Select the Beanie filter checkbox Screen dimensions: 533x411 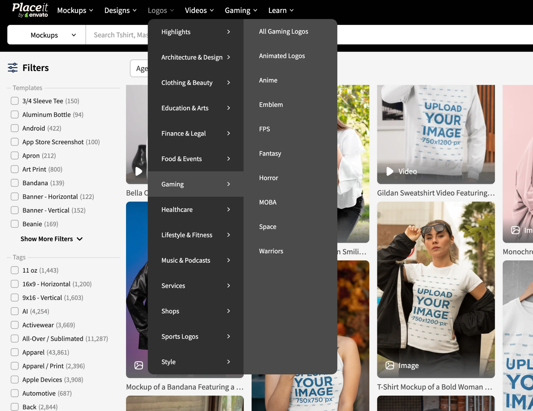pos(15,224)
